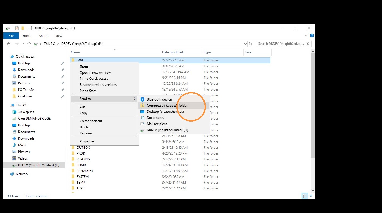Select the SPRichards folder row
Viewport: 382px width, 213px height.
click(170, 171)
